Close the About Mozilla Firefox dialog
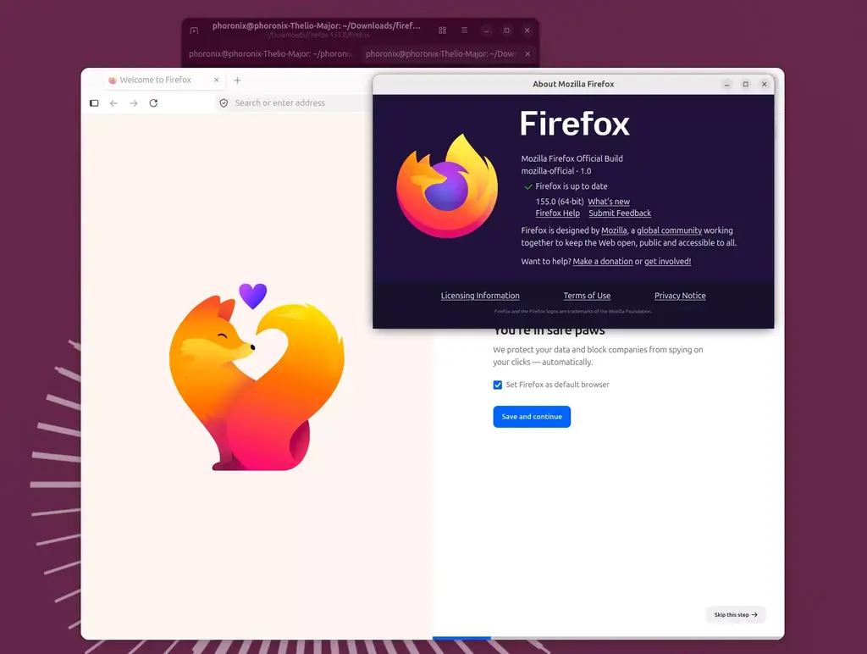The height and width of the screenshot is (654, 867). click(x=765, y=84)
